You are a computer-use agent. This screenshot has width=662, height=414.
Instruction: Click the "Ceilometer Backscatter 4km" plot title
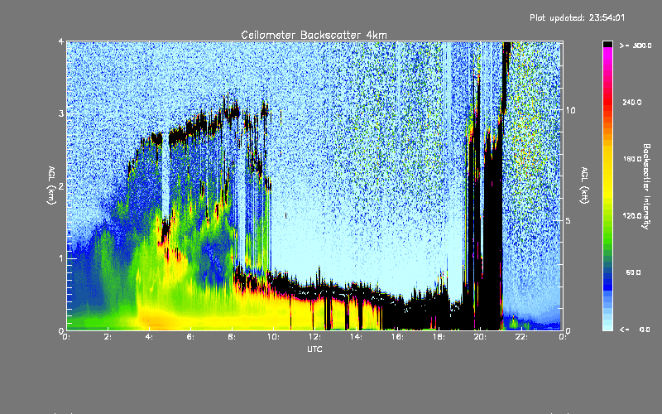coord(314,35)
